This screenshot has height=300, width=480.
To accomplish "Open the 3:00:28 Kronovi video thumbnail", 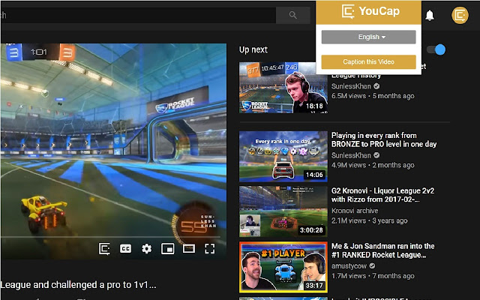I will click(283, 211).
